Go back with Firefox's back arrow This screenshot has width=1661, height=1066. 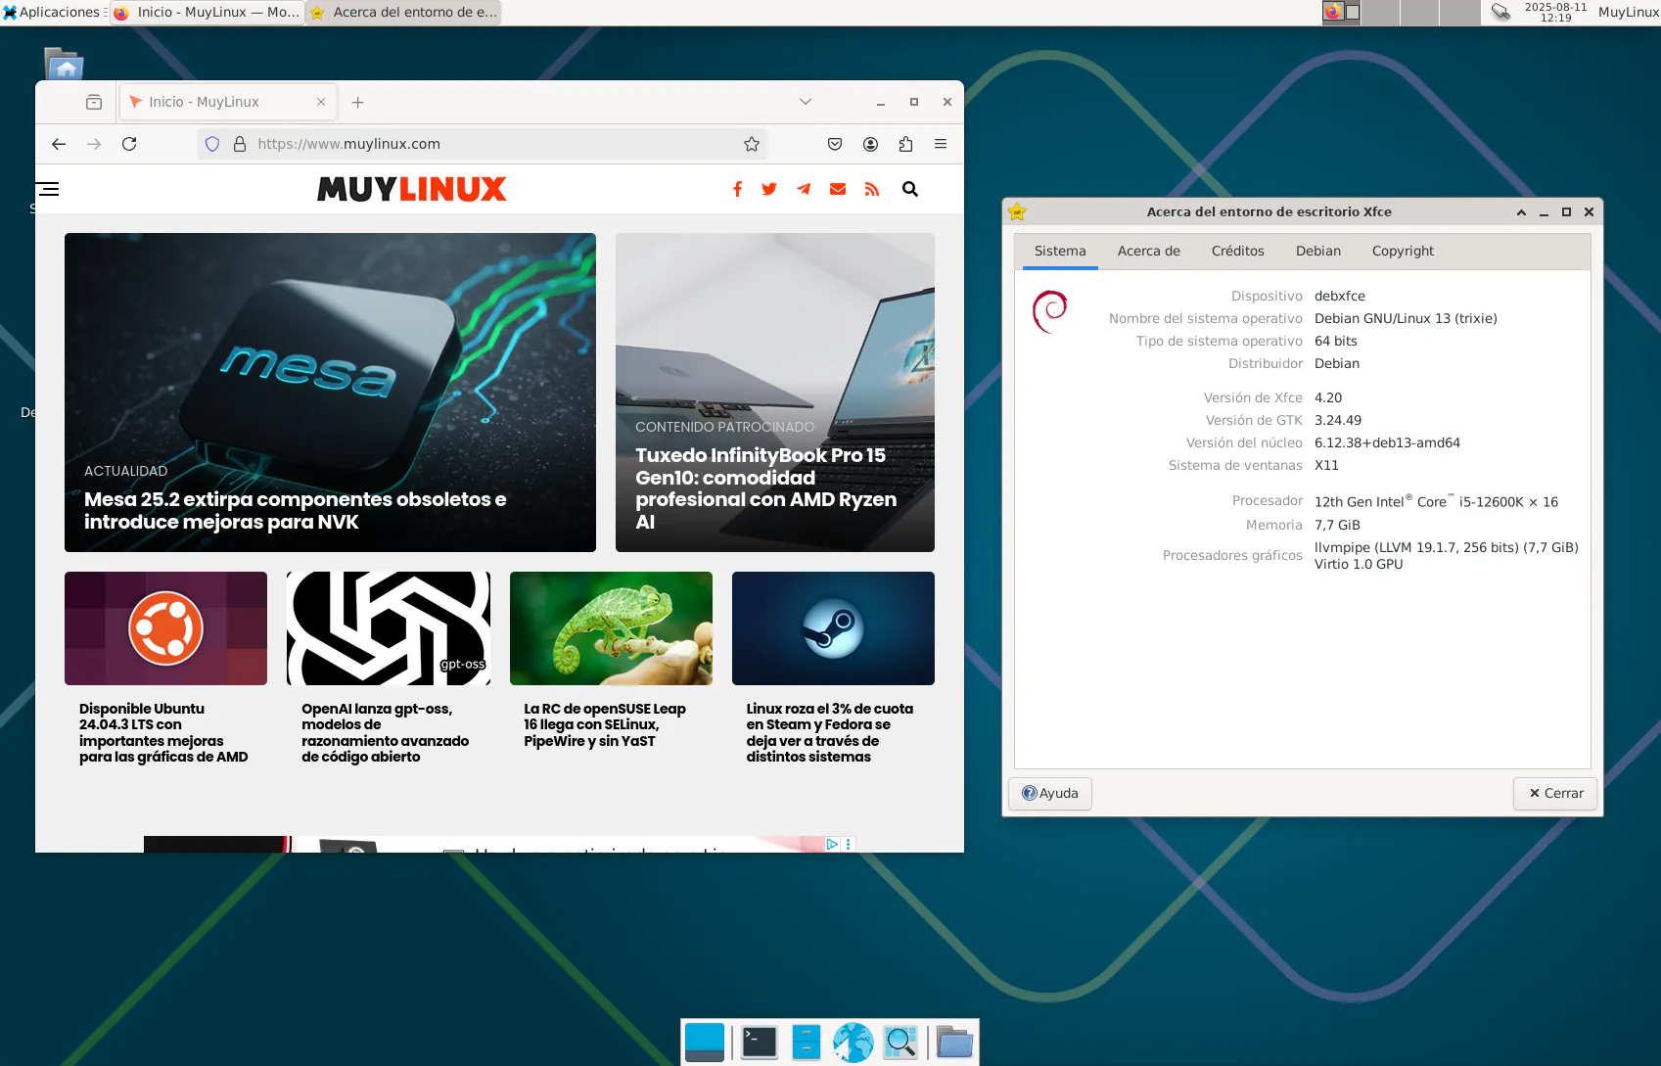[59, 144]
